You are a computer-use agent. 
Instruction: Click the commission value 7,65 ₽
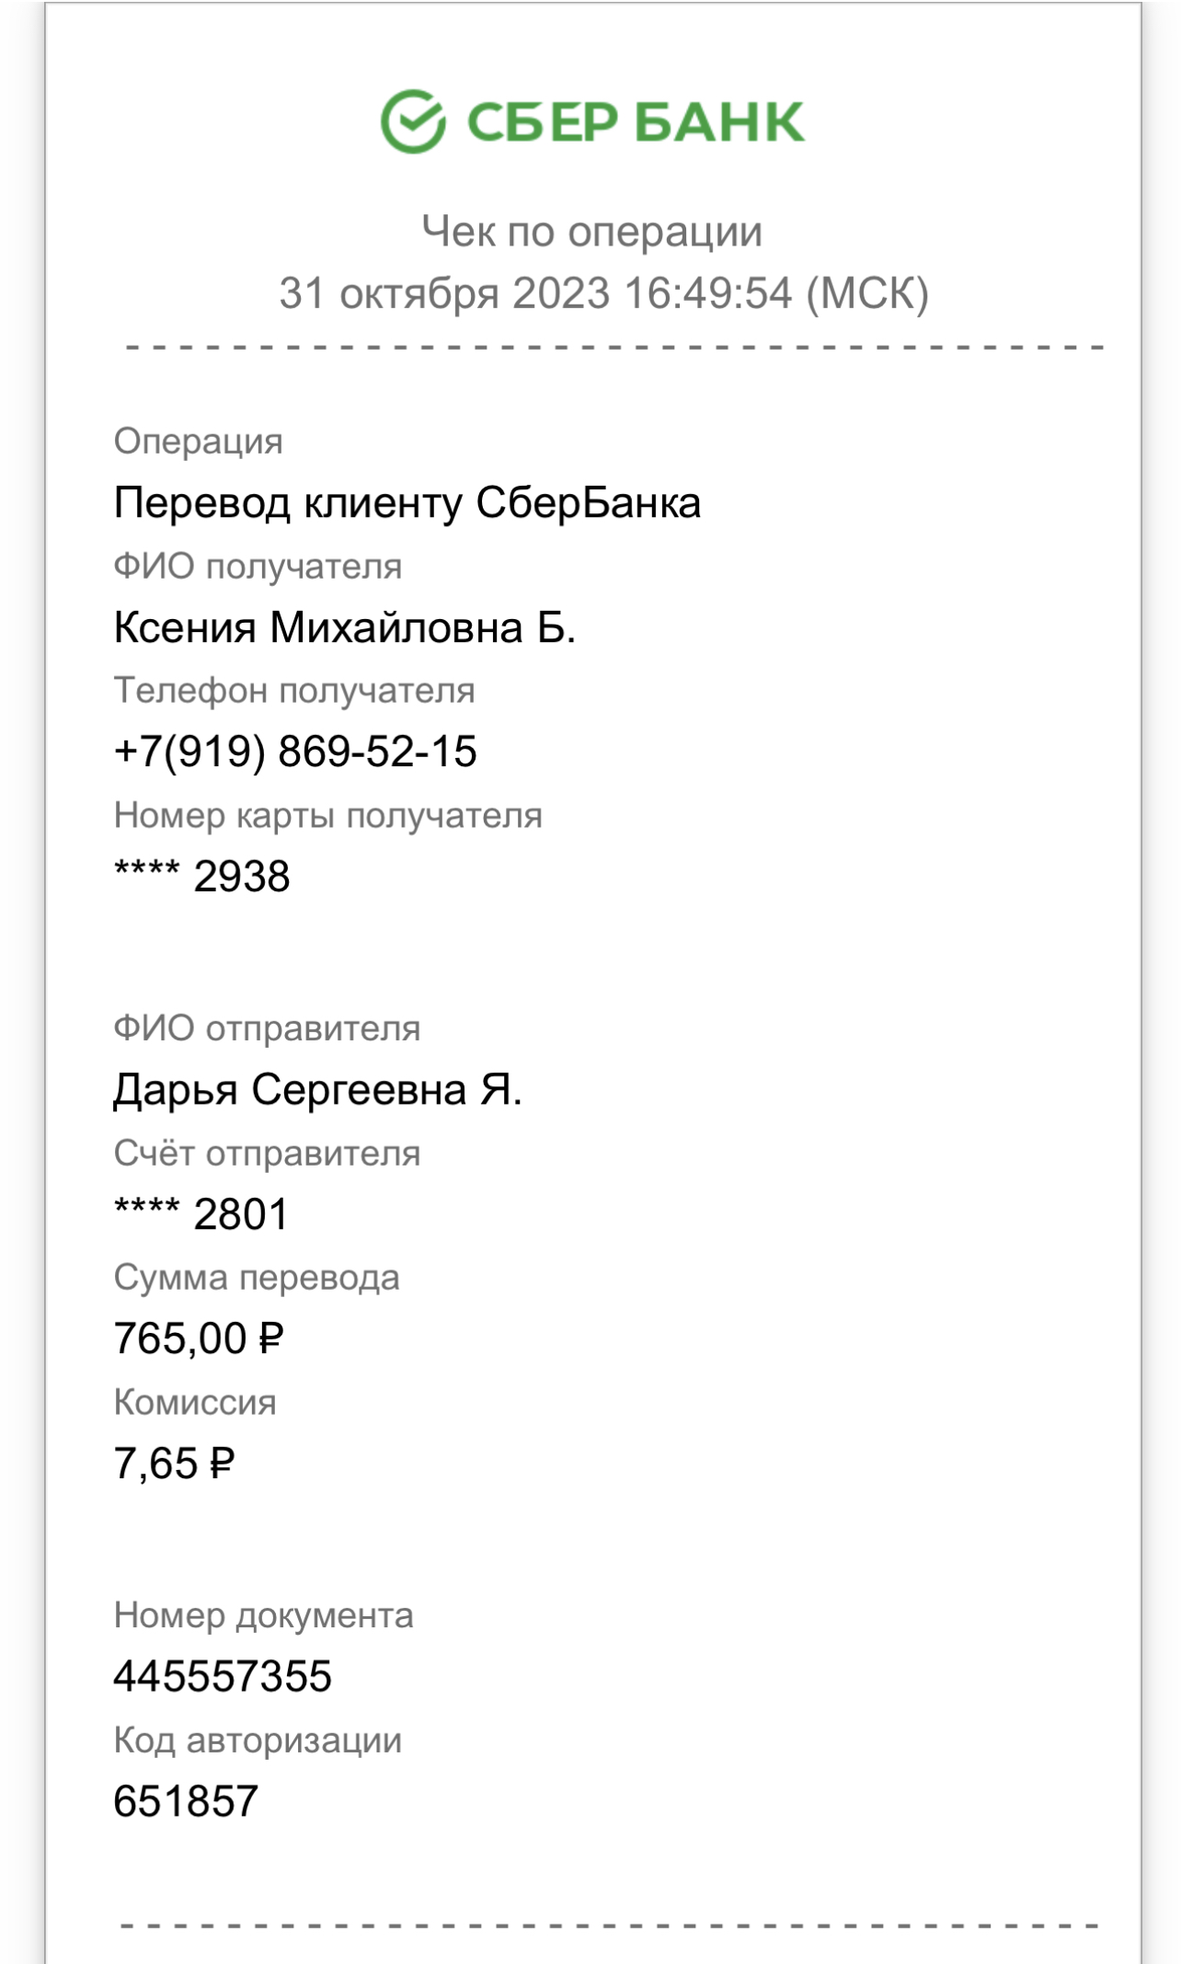174,1464
